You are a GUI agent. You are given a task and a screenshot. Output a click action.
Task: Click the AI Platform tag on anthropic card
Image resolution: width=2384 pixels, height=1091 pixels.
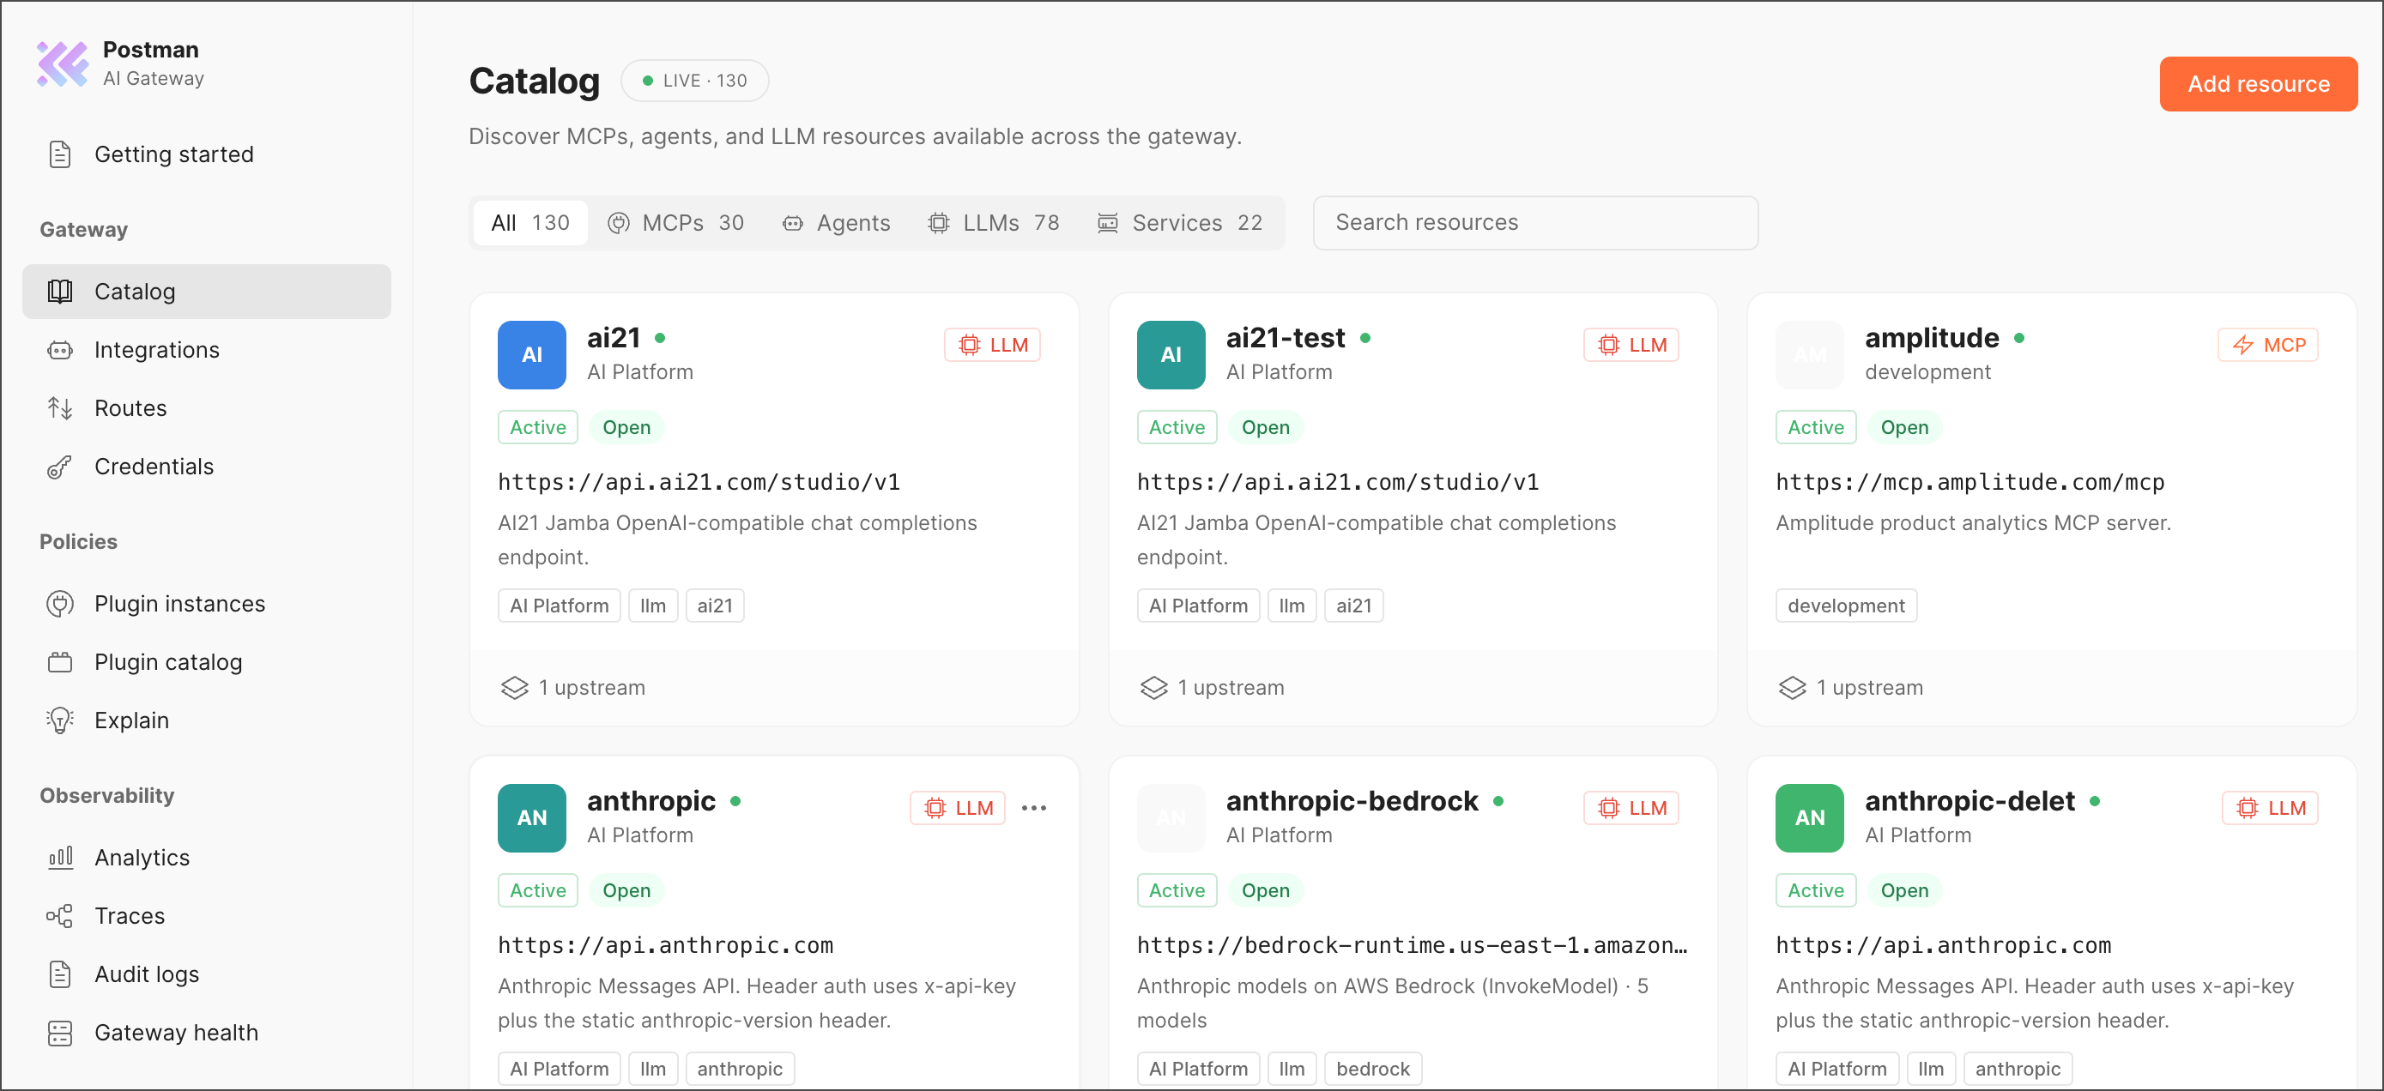coord(559,1069)
